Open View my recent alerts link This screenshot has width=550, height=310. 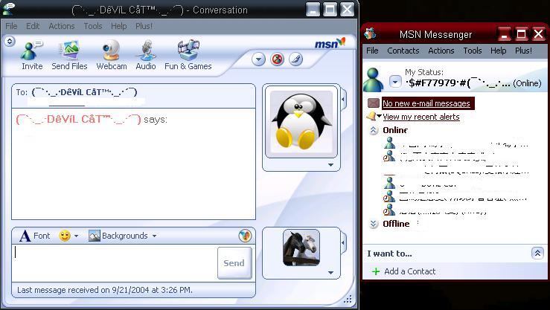[x=421, y=117]
